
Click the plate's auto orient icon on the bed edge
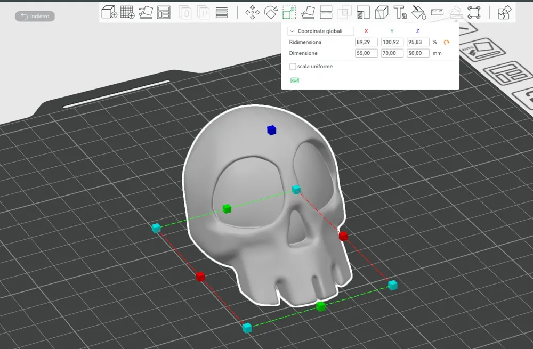(483, 49)
